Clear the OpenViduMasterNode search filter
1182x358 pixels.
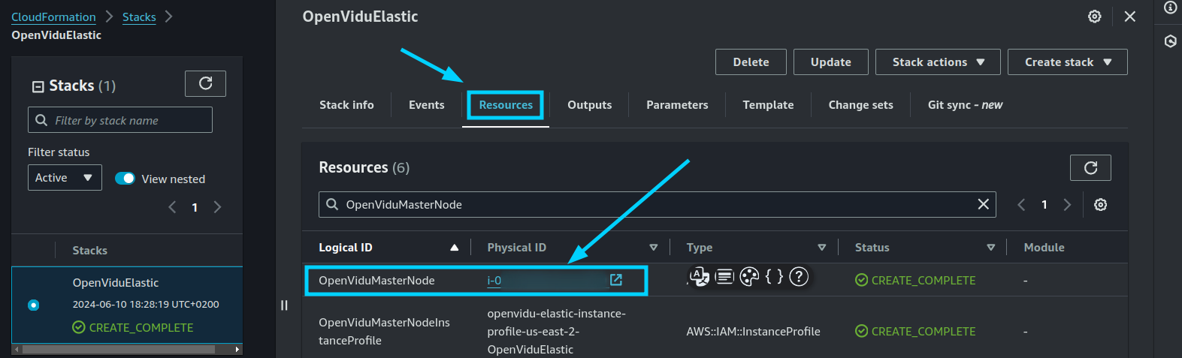pos(983,204)
